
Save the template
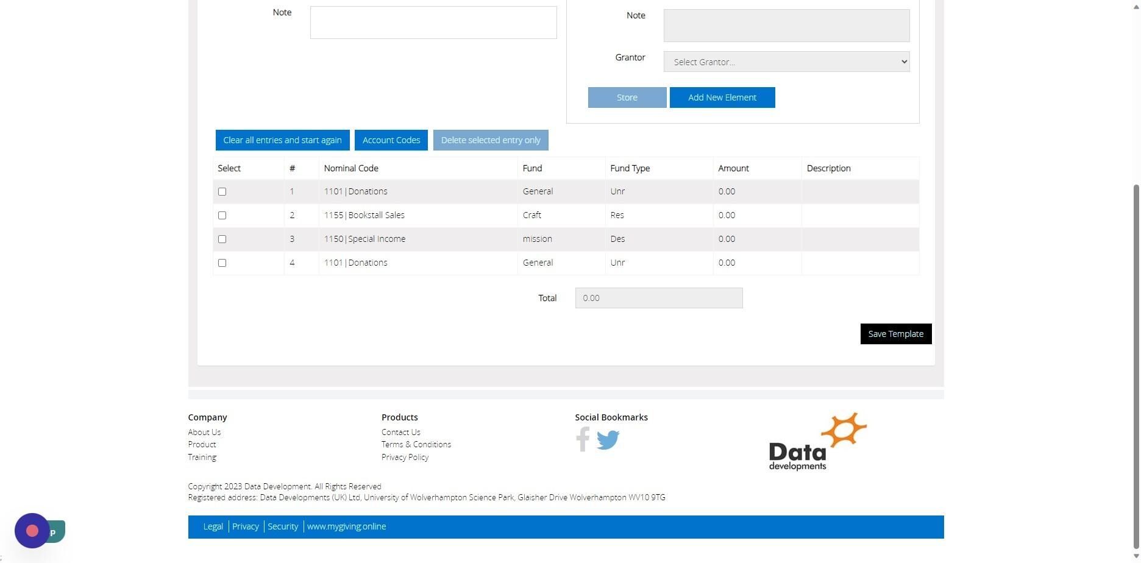[x=896, y=334]
